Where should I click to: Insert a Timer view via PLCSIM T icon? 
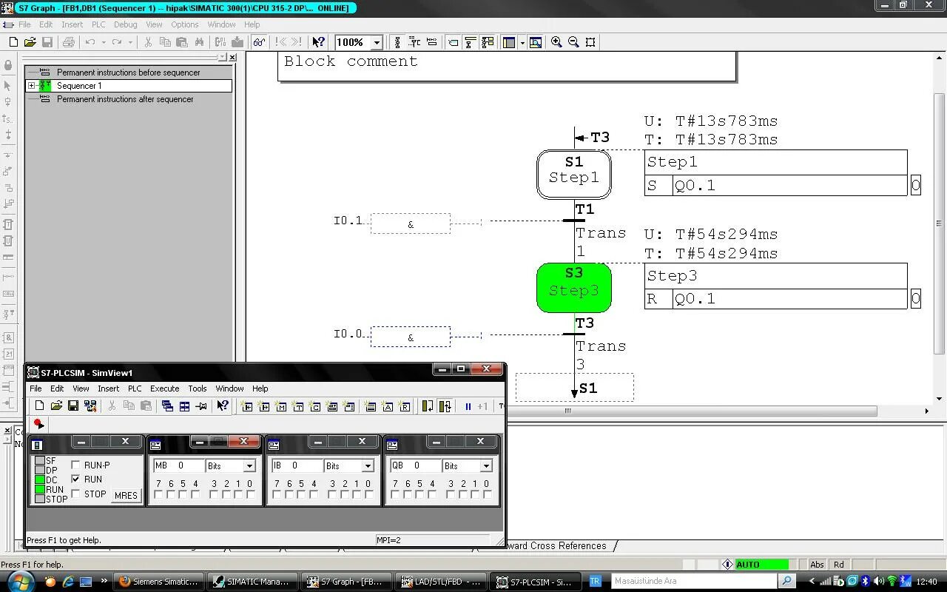(x=298, y=406)
